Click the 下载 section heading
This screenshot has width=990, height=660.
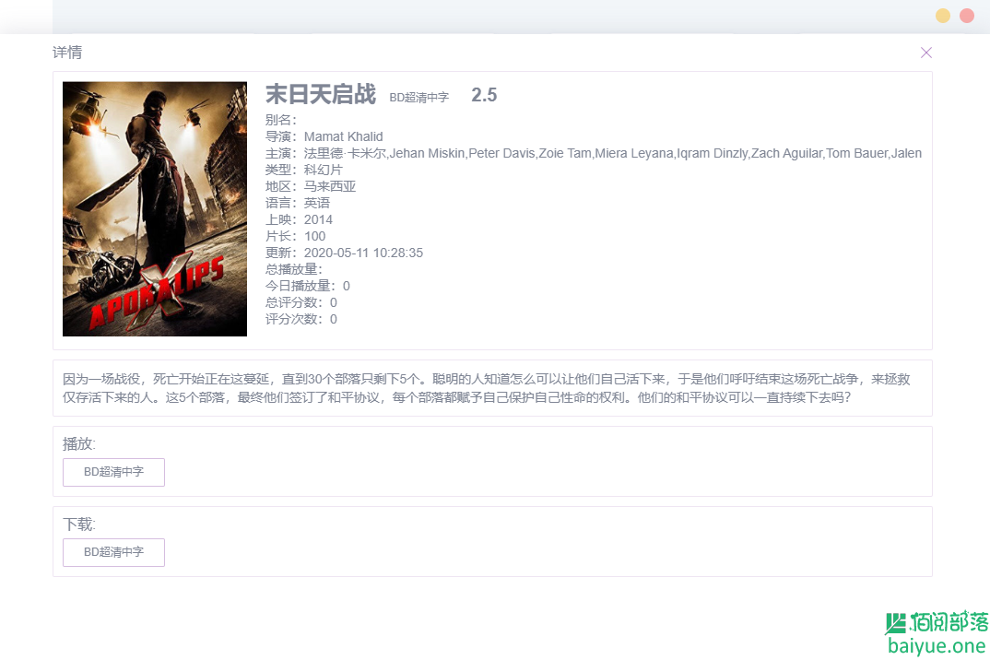click(79, 524)
